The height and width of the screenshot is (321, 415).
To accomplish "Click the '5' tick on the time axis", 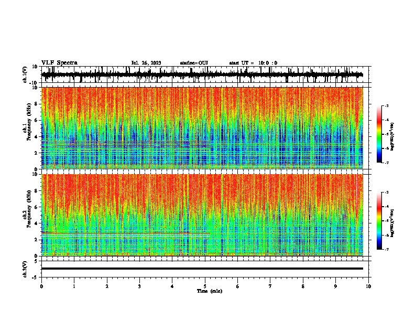I will click(x=205, y=286).
